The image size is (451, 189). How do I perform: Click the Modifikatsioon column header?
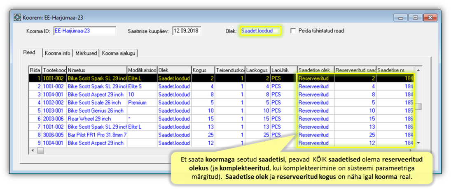coord(142,70)
